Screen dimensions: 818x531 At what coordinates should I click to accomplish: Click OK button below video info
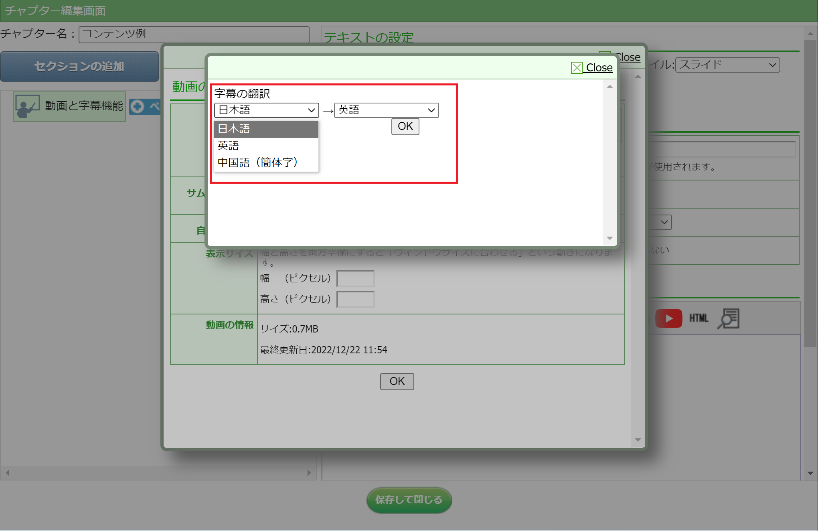pos(397,381)
